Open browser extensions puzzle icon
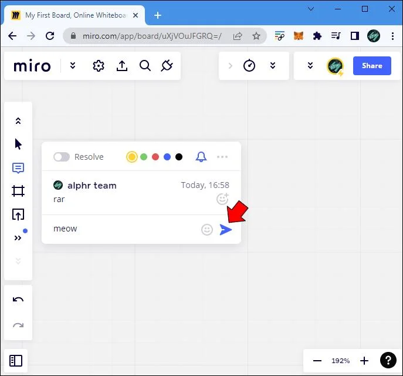403x376 pixels. pos(317,36)
